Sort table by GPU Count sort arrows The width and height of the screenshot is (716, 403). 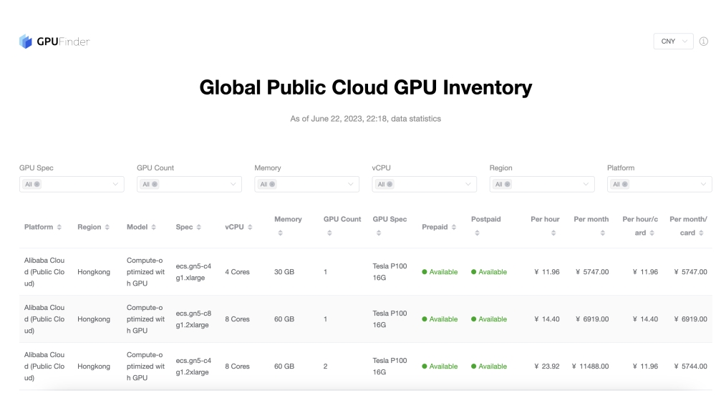(x=329, y=233)
